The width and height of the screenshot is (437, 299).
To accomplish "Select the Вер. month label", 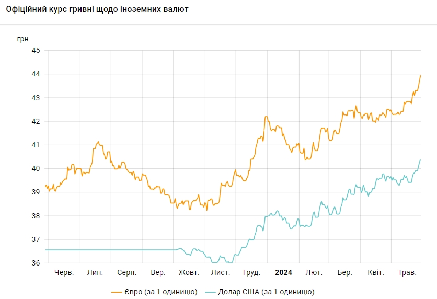I will 158,272.
